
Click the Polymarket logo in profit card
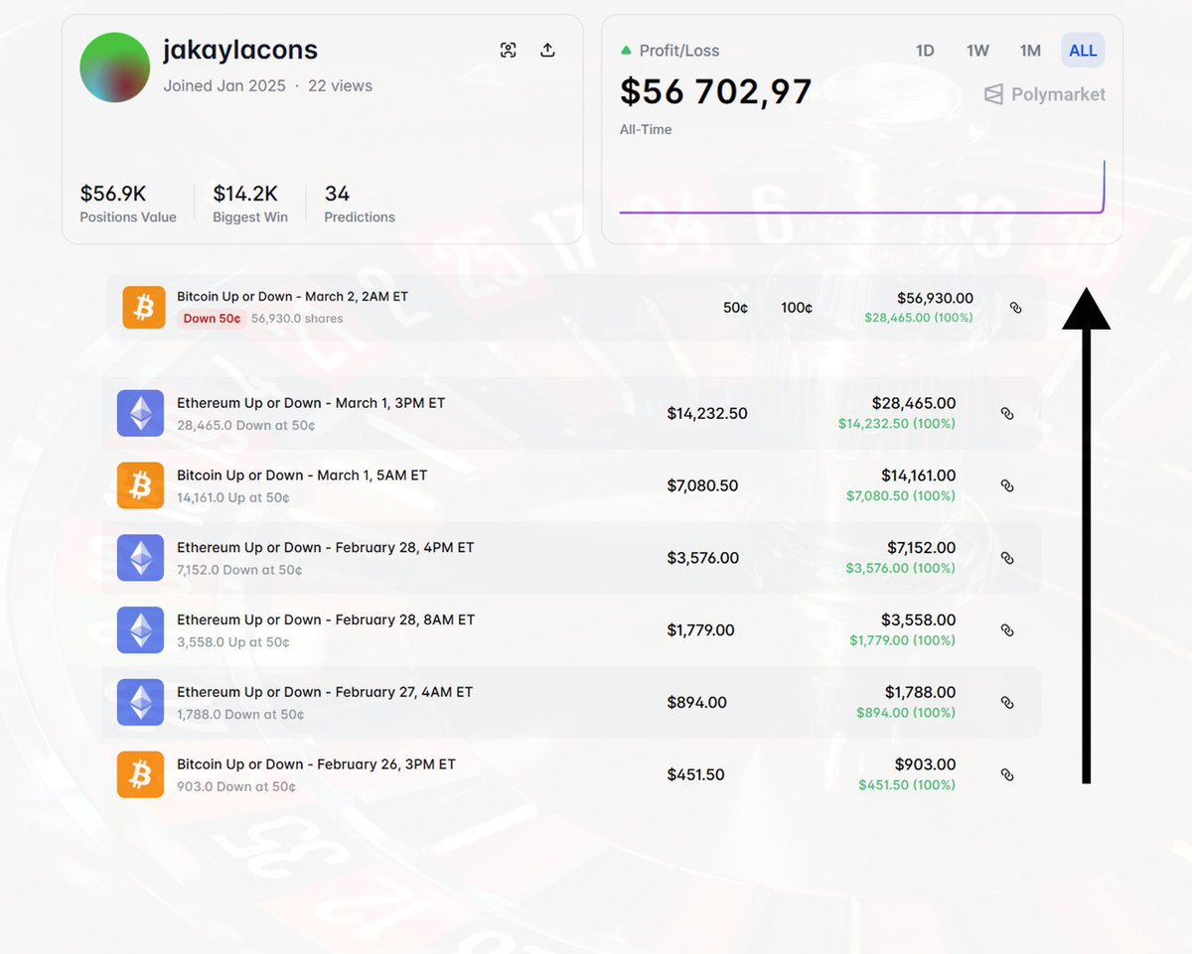click(x=1044, y=94)
